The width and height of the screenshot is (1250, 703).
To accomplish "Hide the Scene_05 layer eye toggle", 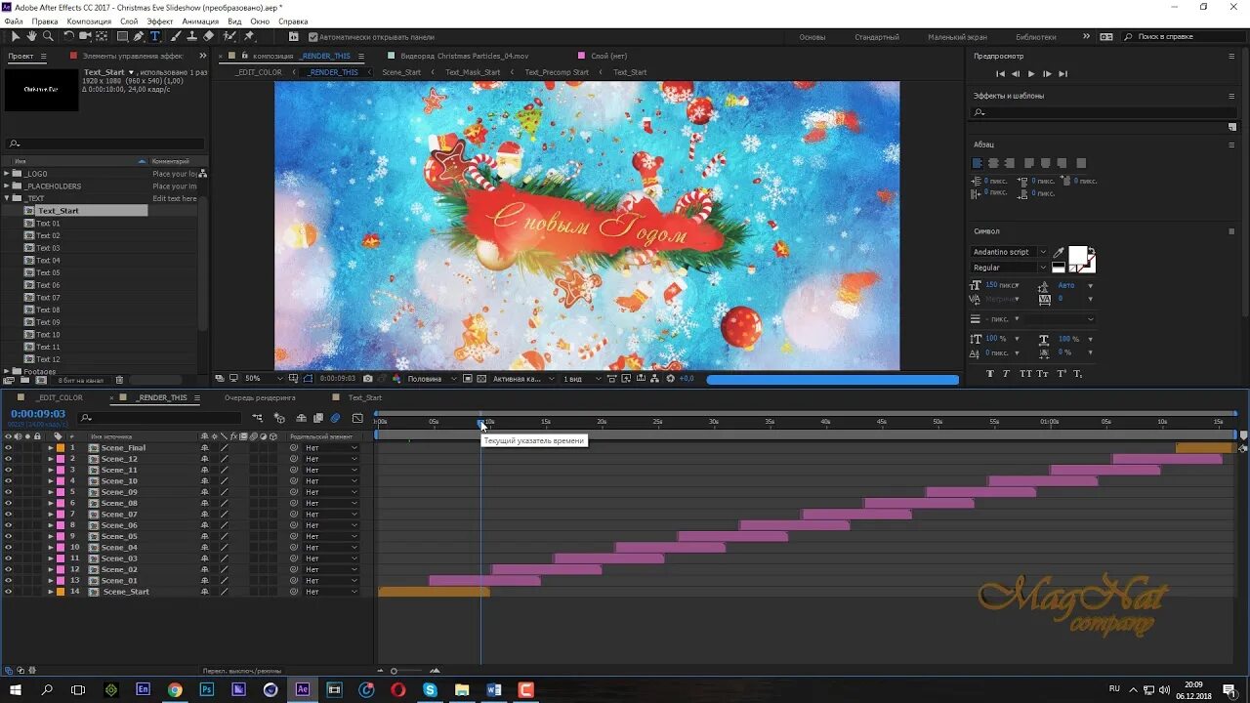I will (9, 536).
